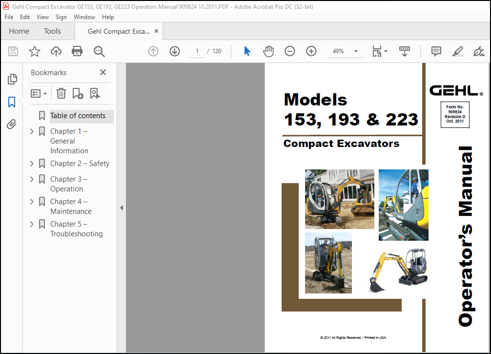Find the current bookmark icon
491x354 pixels.
(x=95, y=93)
